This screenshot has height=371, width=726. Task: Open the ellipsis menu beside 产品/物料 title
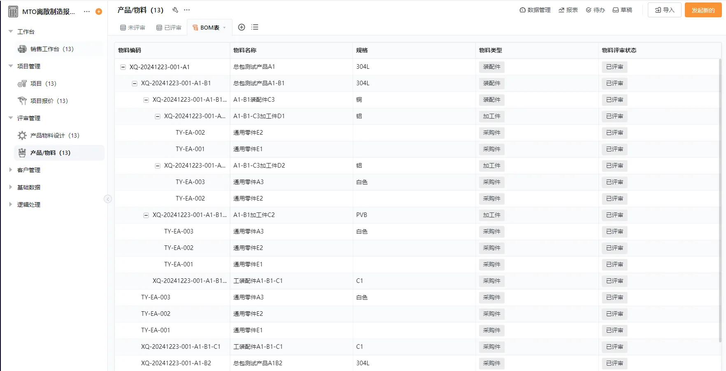[187, 9]
